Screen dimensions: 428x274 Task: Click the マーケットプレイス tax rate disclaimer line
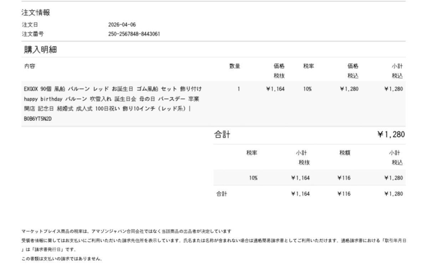point(126,231)
